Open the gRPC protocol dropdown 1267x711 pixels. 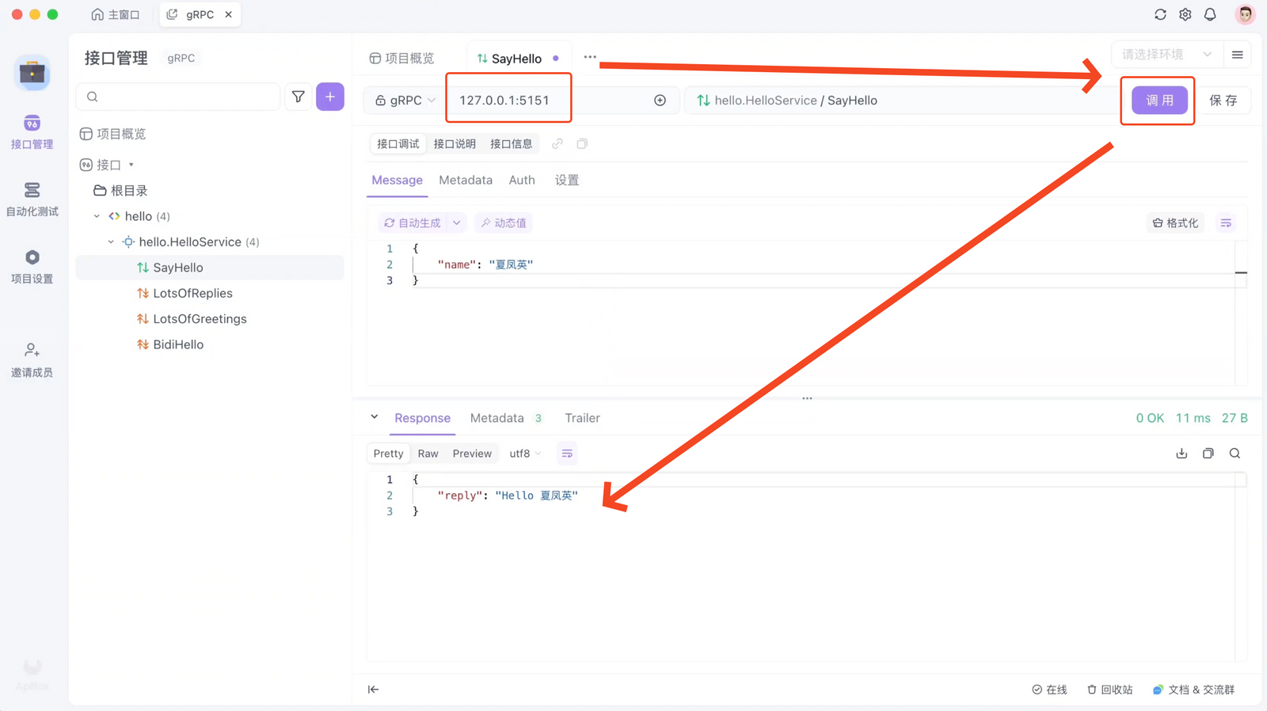[405, 101]
